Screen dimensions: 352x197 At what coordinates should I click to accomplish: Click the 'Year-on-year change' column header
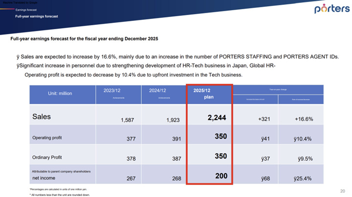[x=278, y=90]
